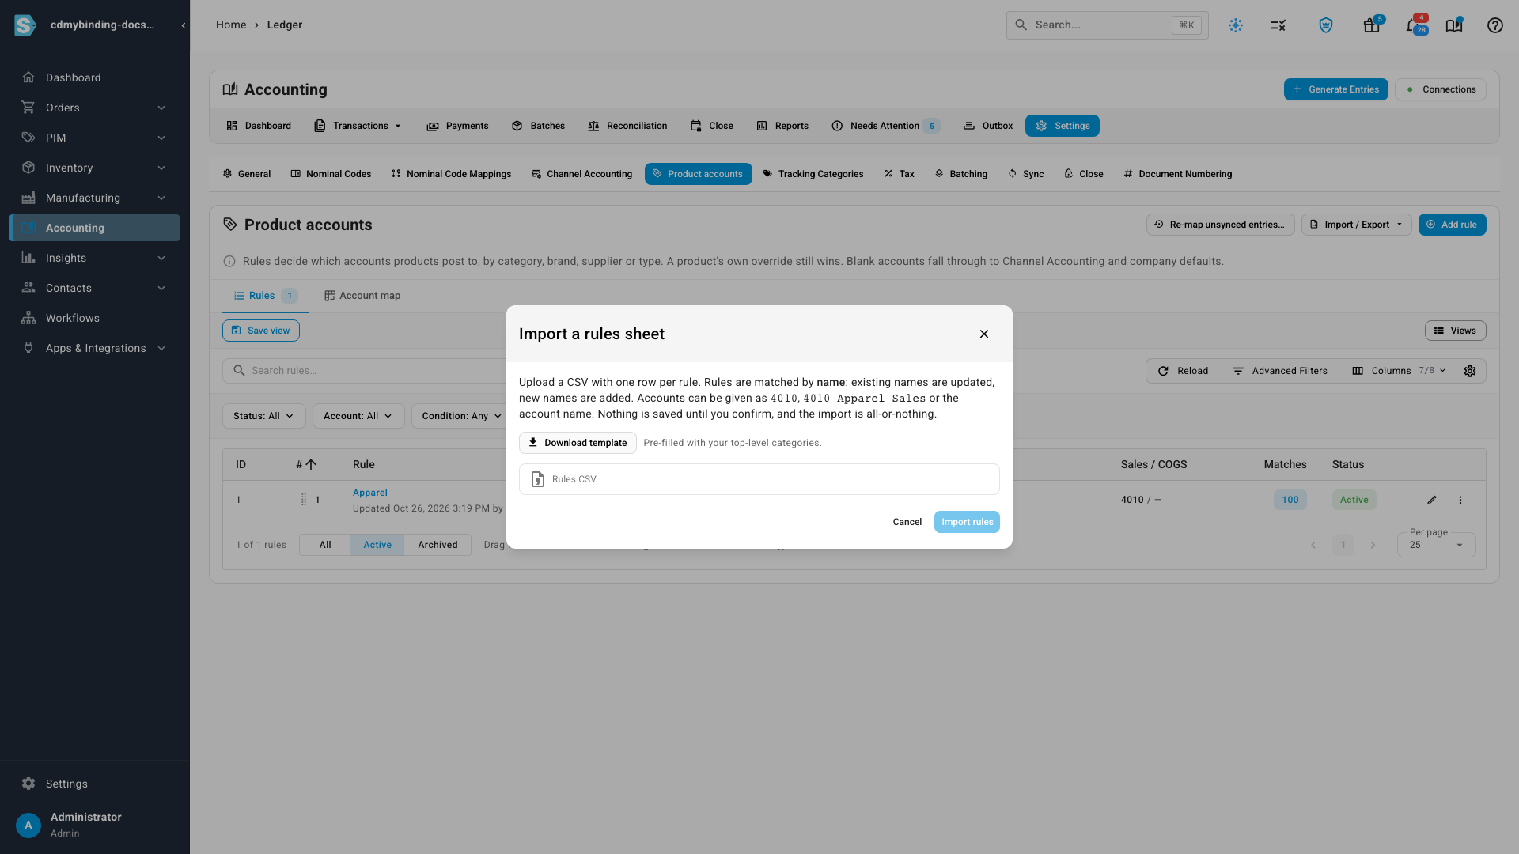Close the Import a rules sheet dialog

click(x=984, y=334)
